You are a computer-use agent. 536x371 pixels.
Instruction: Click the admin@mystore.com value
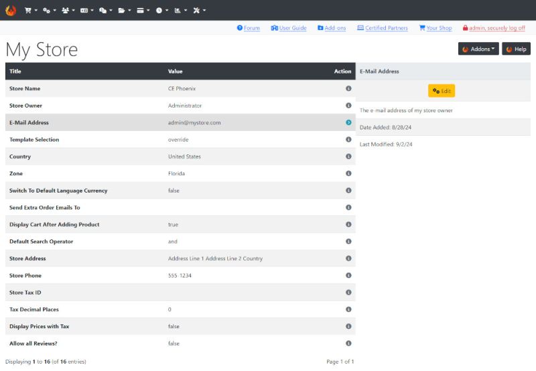(x=194, y=123)
